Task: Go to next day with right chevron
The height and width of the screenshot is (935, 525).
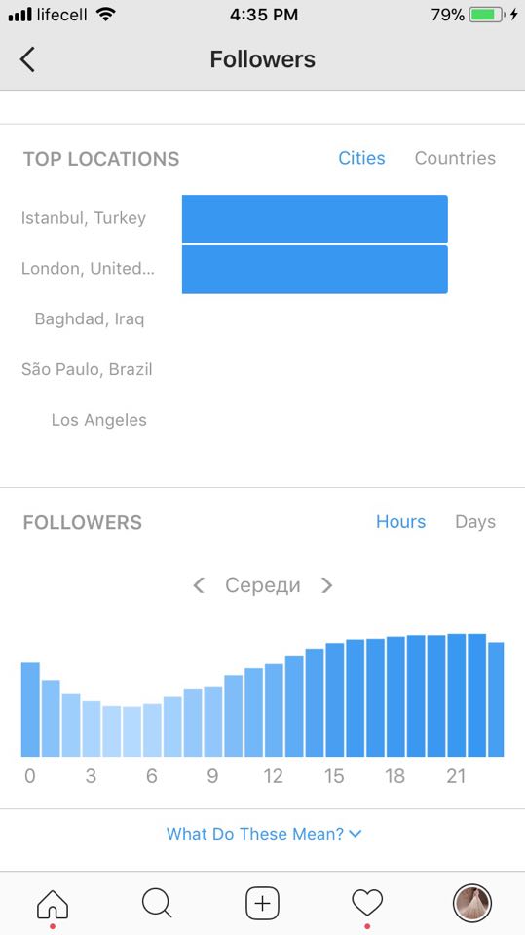Action: tap(327, 585)
